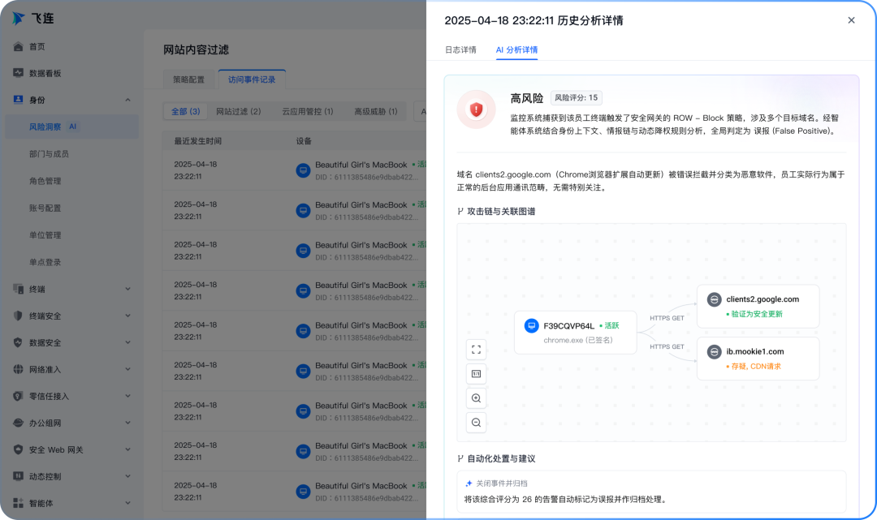Filter by 网站过滤 (2) tab
This screenshot has height=520, width=877.
pyautogui.click(x=238, y=111)
